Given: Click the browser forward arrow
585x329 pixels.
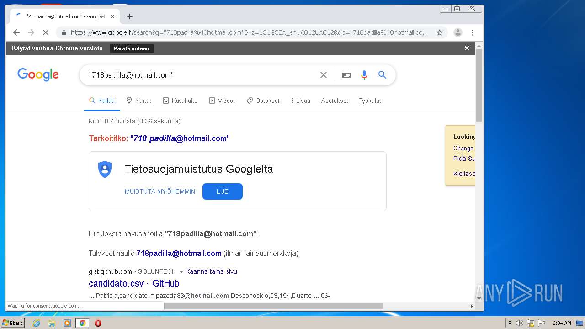Looking at the screenshot, I should tap(31, 32).
